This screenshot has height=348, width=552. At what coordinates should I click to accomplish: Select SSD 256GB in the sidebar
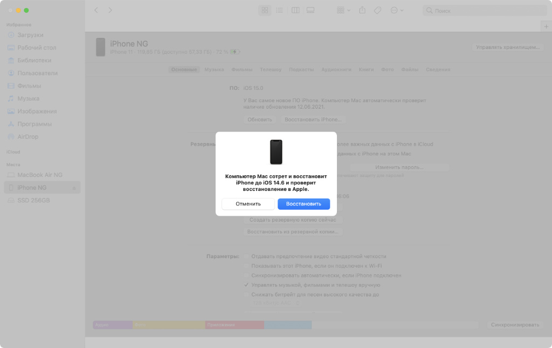click(33, 200)
